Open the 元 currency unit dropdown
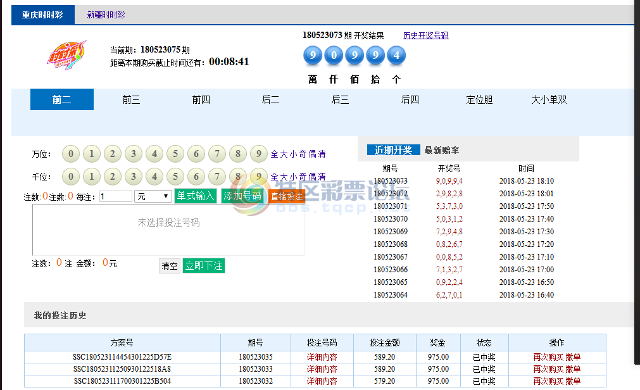 click(153, 196)
